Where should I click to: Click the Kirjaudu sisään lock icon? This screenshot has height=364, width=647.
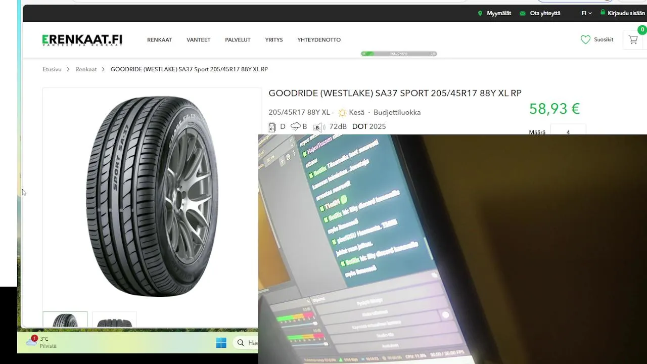coord(603,13)
